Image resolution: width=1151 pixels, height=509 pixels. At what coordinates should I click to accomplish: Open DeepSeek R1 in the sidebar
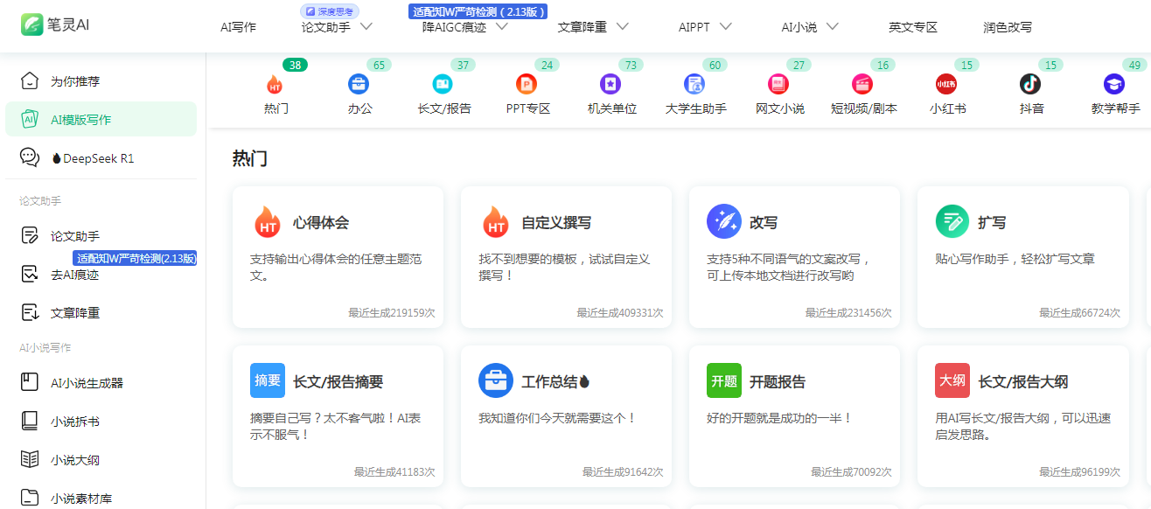[x=92, y=158]
